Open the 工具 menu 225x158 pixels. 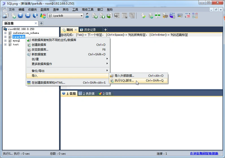[x=75, y=10]
